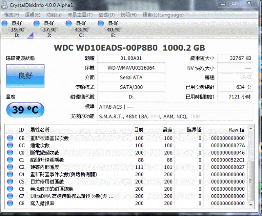Image resolution: width=262 pixels, height=216 pixels.
Task: Click the blue 良好 health status button
Action: (25, 76)
